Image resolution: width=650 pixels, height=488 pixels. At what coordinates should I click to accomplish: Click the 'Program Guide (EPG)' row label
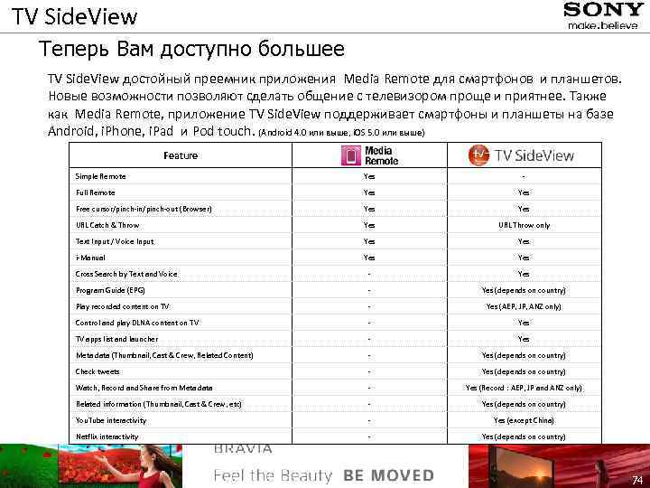[110, 290]
